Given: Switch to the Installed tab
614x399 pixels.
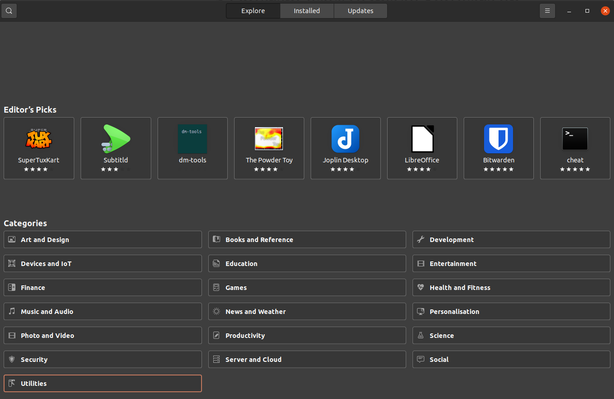Looking at the screenshot, I should pyautogui.click(x=307, y=10).
